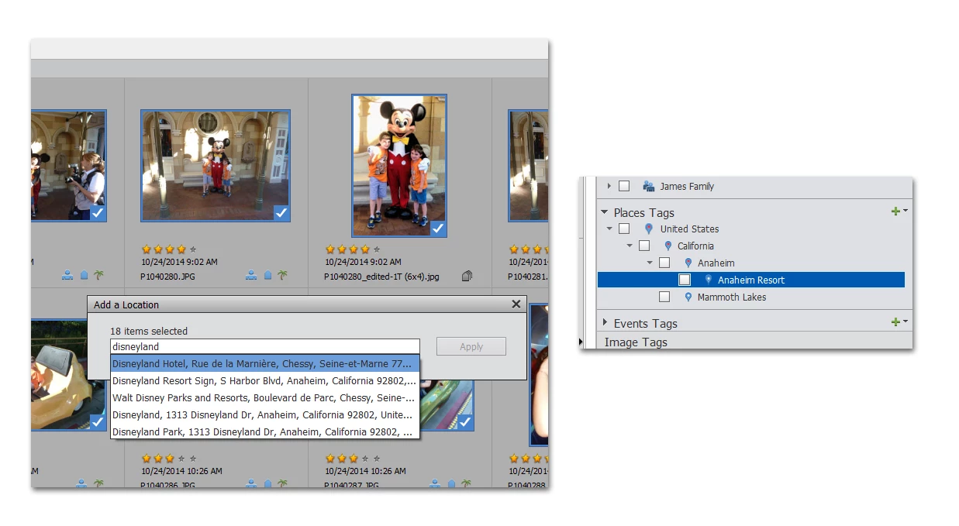The width and height of the screenshot is (959, 526).
Task: Collapse the Anaheim place node
Action: 650,263
